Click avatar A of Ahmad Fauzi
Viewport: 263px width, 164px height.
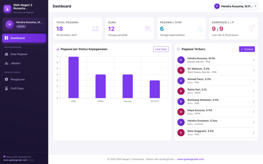click(181, 81)
